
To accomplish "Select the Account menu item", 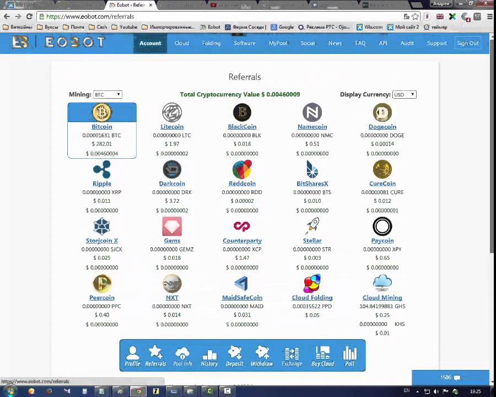I will [x=150, y=43].
